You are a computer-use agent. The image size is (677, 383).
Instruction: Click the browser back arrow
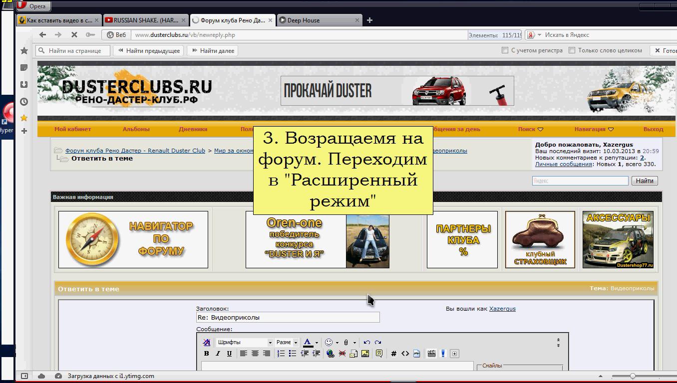point(43,34)
